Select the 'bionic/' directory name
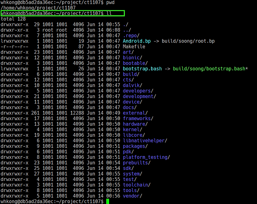The width and height of the screenshot is (257, 204). click(x=132, y=58)
